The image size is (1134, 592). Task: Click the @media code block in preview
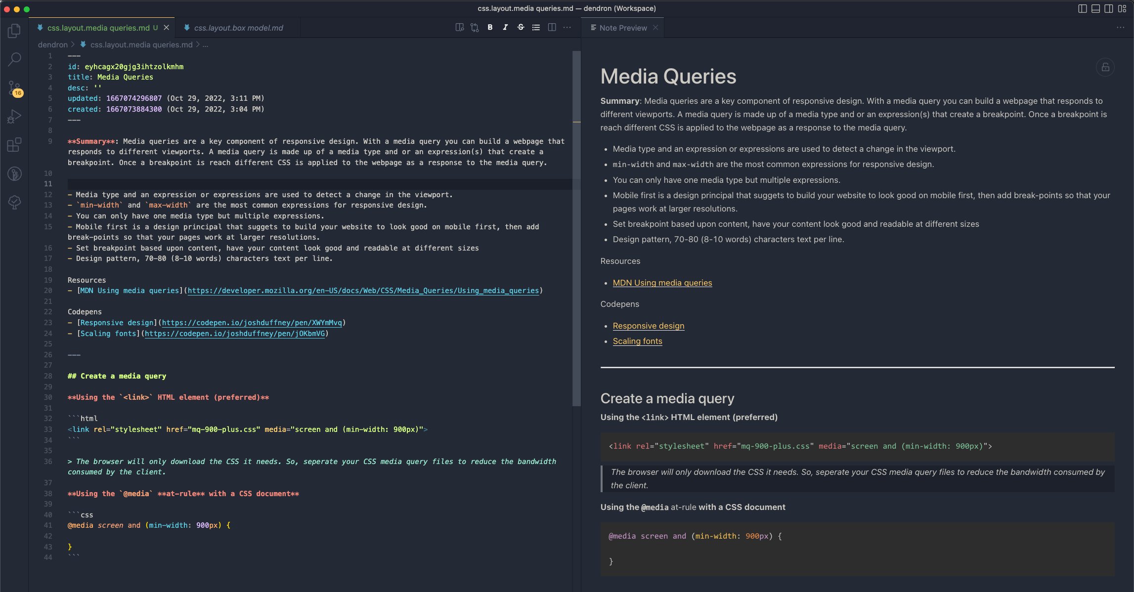coord(857,549)
